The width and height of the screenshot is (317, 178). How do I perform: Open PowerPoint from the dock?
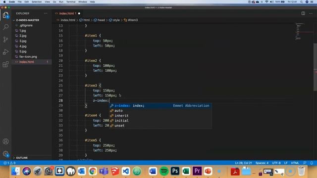coord(208,171)
